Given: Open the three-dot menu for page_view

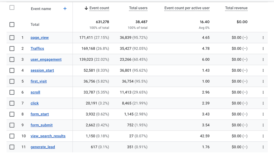Looking at the screenshot, I should pos(263,37).
